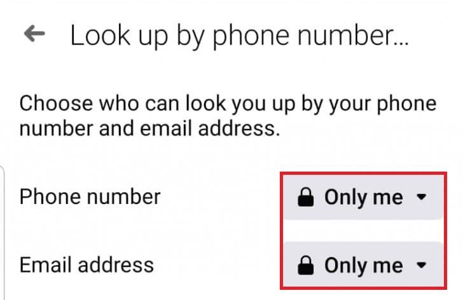This screenshot has height=300, width=463.
Task: Expand the Email address caret arrow
Action: 421,266
